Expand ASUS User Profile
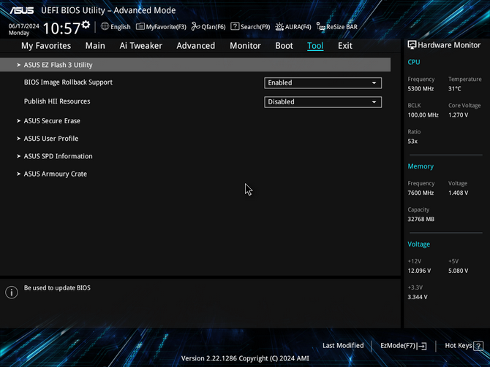This screenshot has height=367, width=490. click(x=51, y=139)
